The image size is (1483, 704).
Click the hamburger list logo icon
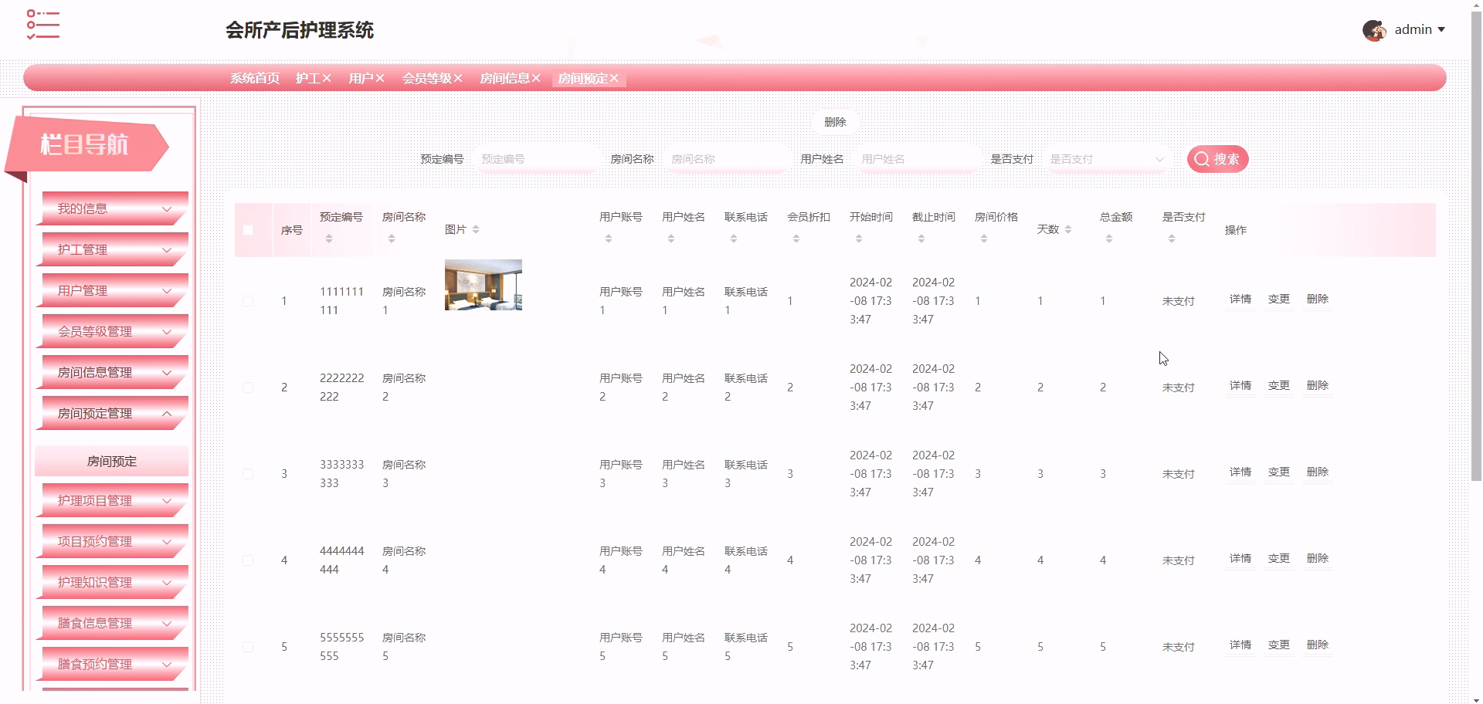pos(44,25)
